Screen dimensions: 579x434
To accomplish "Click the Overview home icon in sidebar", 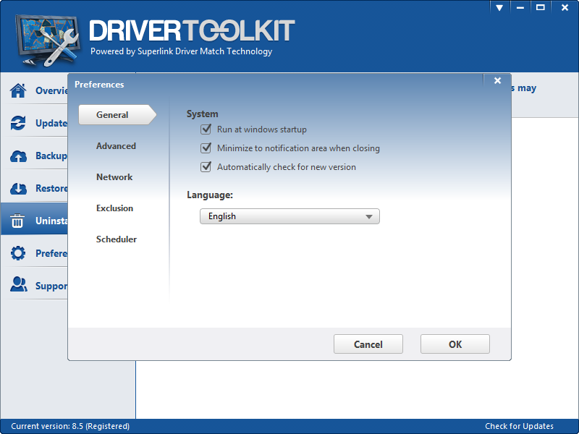I will 18,90.
